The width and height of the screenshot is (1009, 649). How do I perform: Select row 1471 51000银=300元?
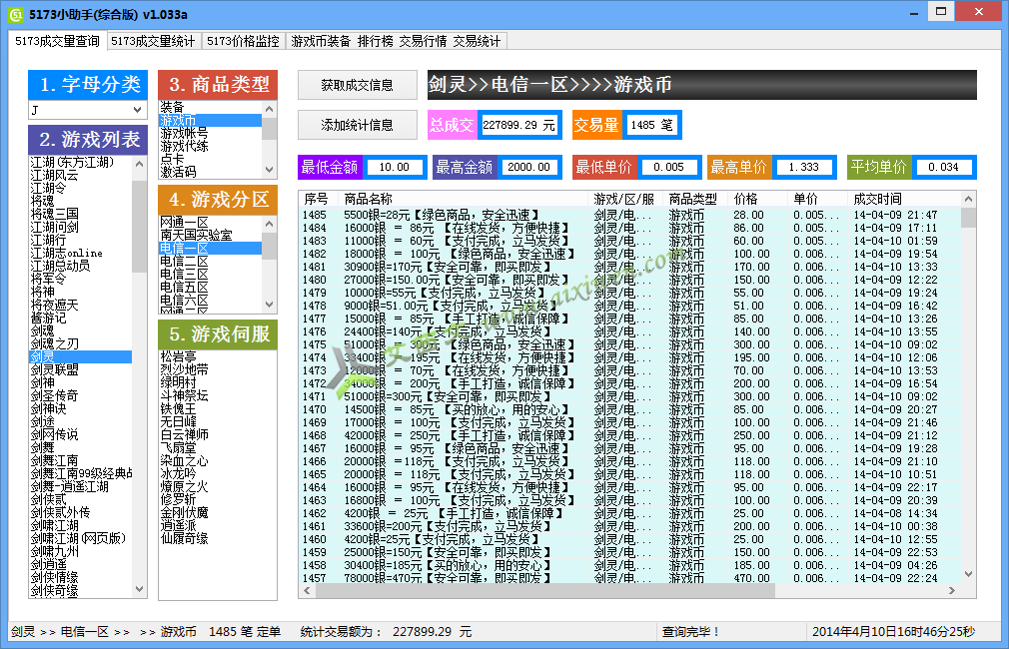629,396
